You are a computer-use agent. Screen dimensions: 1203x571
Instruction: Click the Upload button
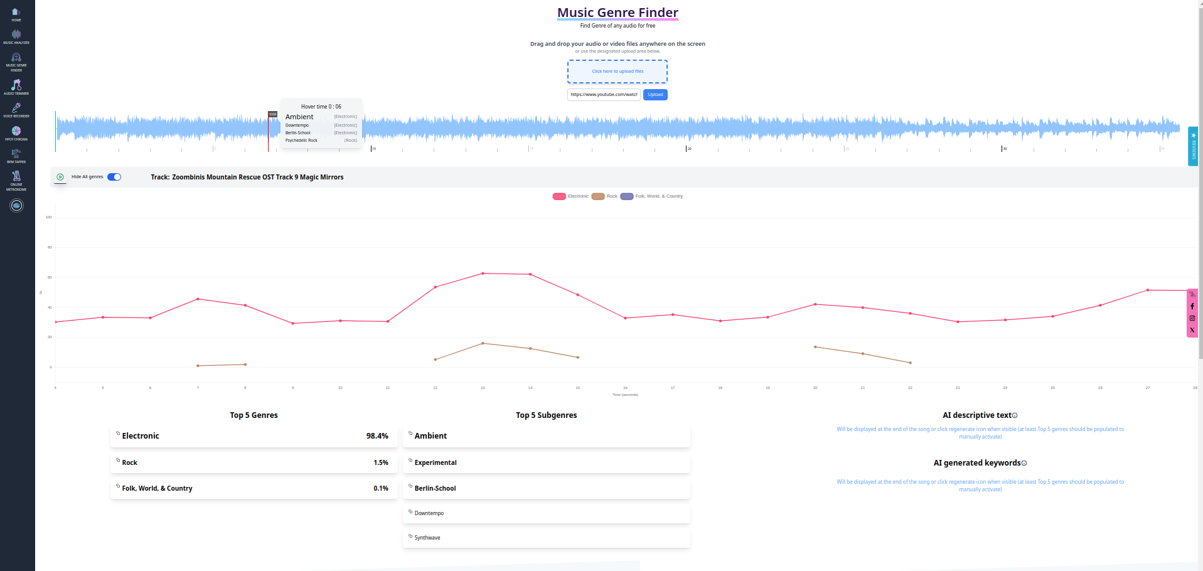point(655,95)
